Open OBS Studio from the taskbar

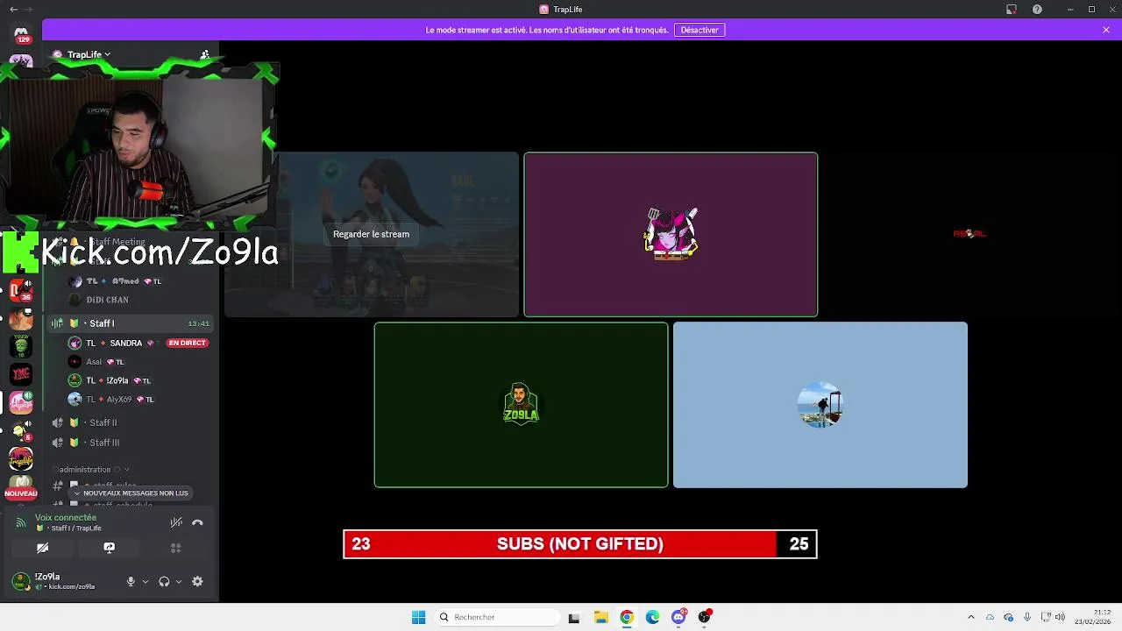(705, 617)
